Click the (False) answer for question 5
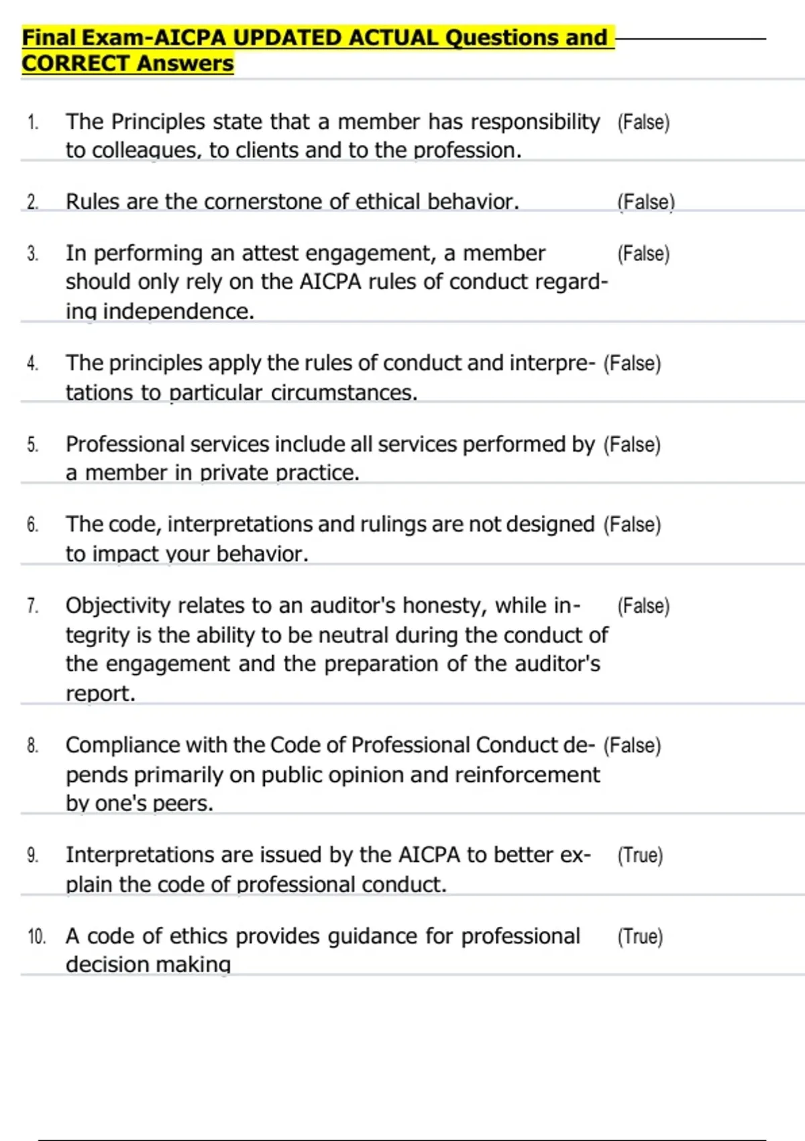Image resolution: width=805 pixels, height=1141 pixels. [x=632, y=444]
